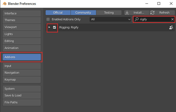The width and height of the screenshot is (176, 112).
Task: Click the circular arrows Refresh icon
Action: (x=152, y=13)
